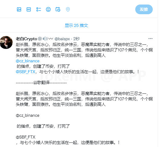160x147 pixels.
Task: Show 25 new tweets (显示 25 推文)
Action: click(76, 25)
